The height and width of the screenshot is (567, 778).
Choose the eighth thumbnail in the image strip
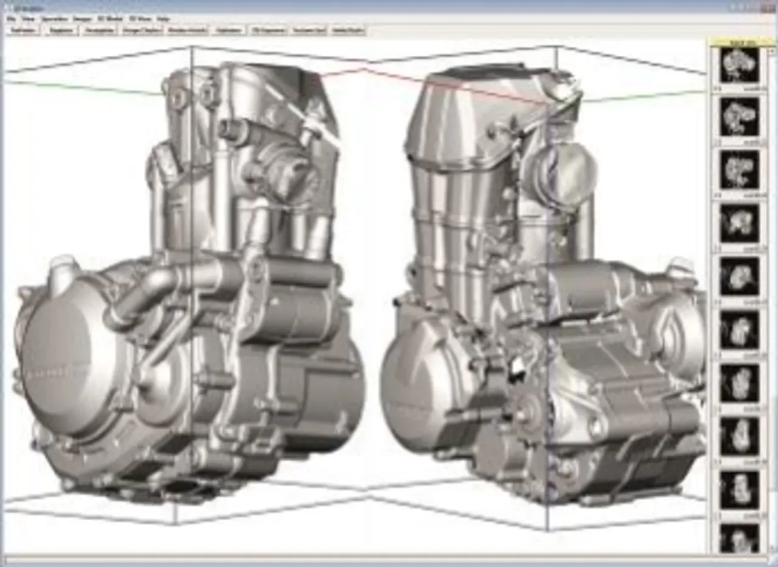(x=740, y=435)
